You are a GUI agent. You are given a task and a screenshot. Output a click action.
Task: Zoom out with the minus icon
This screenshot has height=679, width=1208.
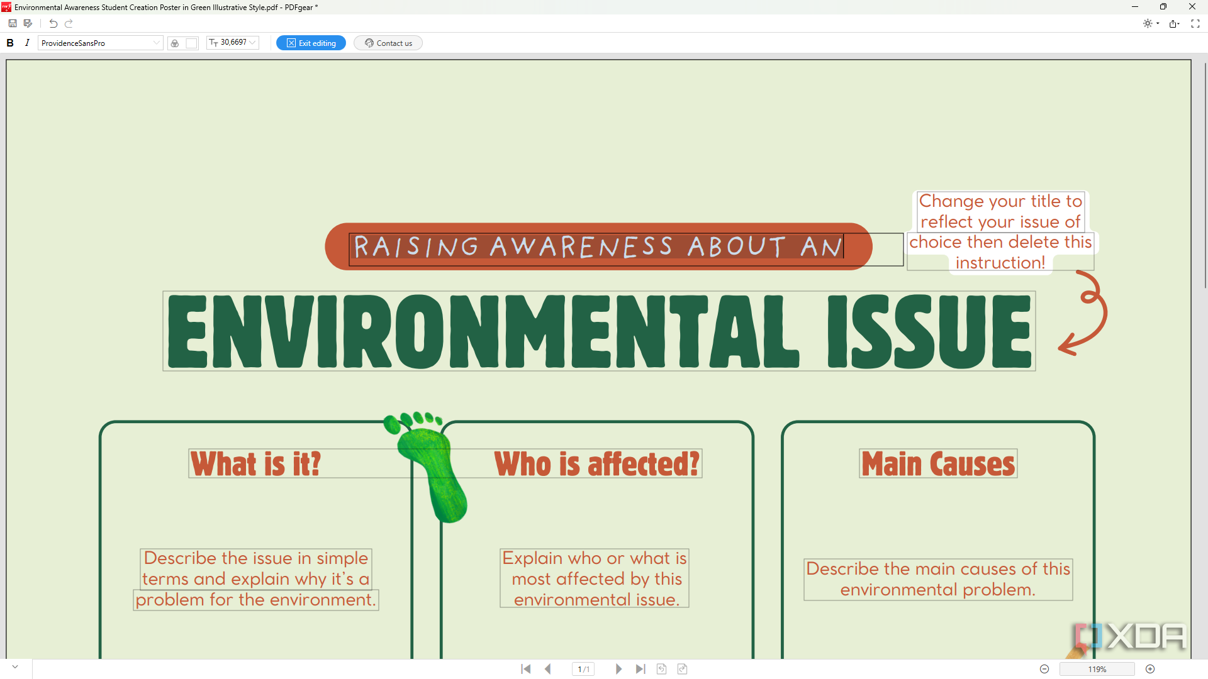tap(1044, 669)
